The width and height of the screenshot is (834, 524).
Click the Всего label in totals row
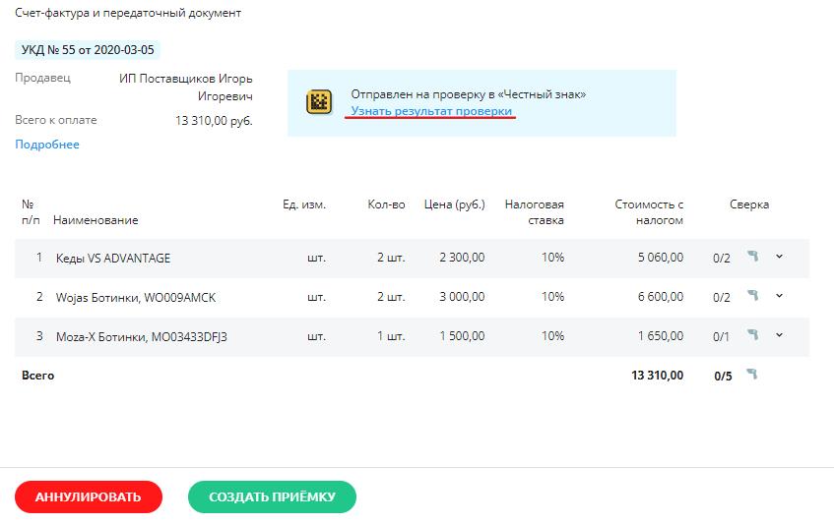pyautogui.click(x=37, y=376)
